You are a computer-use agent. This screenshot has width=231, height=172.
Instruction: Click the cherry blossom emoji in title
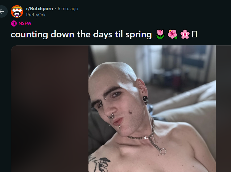(x=185, y=34)
